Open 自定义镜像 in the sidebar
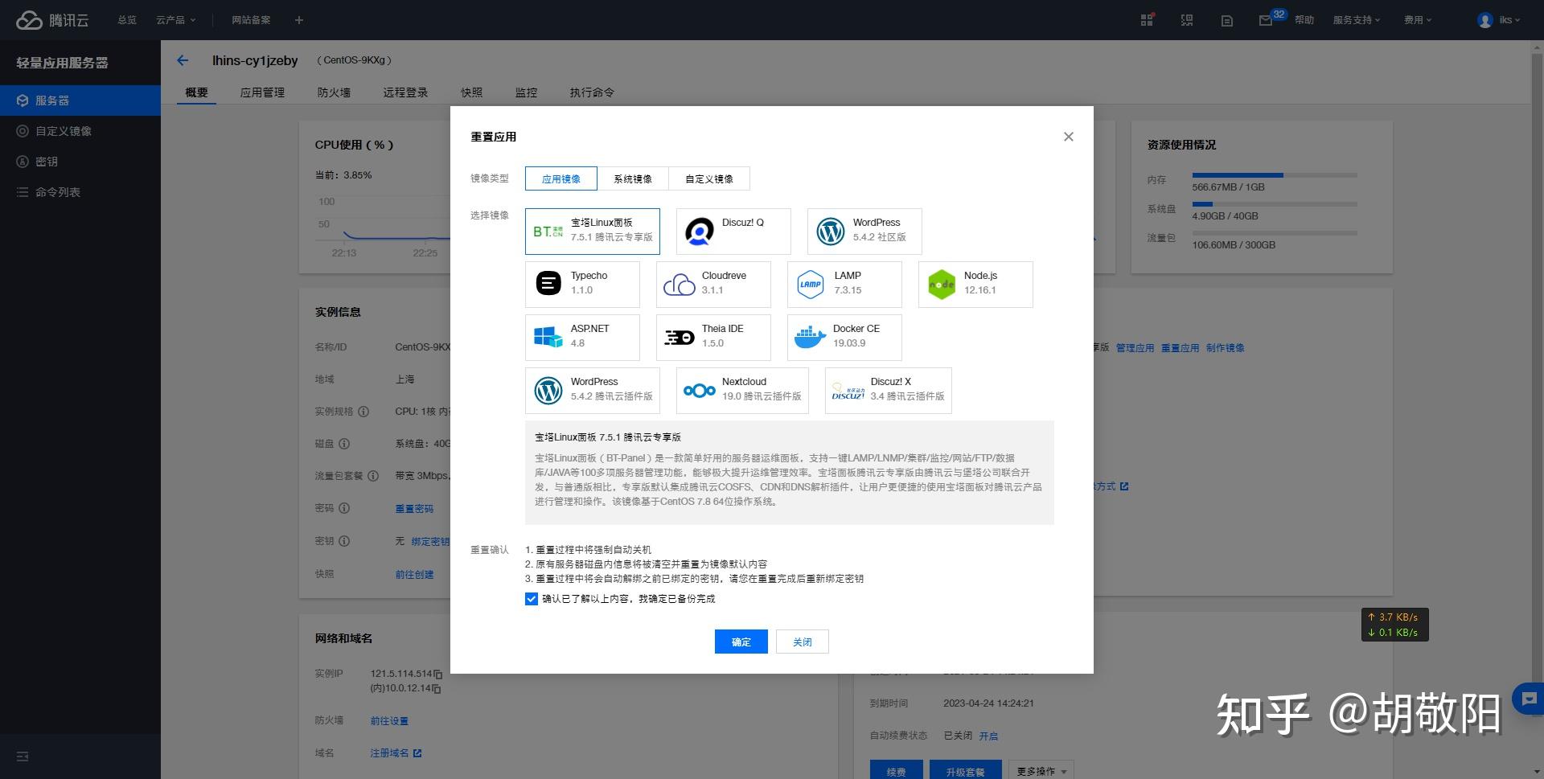 pos(80,131)
